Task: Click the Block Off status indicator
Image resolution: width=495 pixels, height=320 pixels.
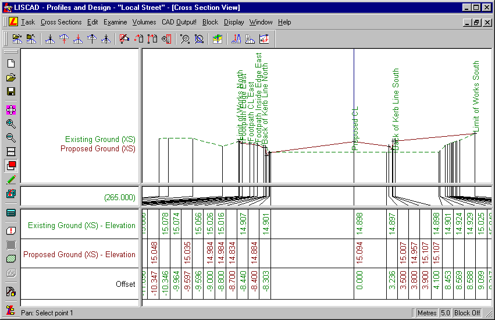Action: pos(467,313)
